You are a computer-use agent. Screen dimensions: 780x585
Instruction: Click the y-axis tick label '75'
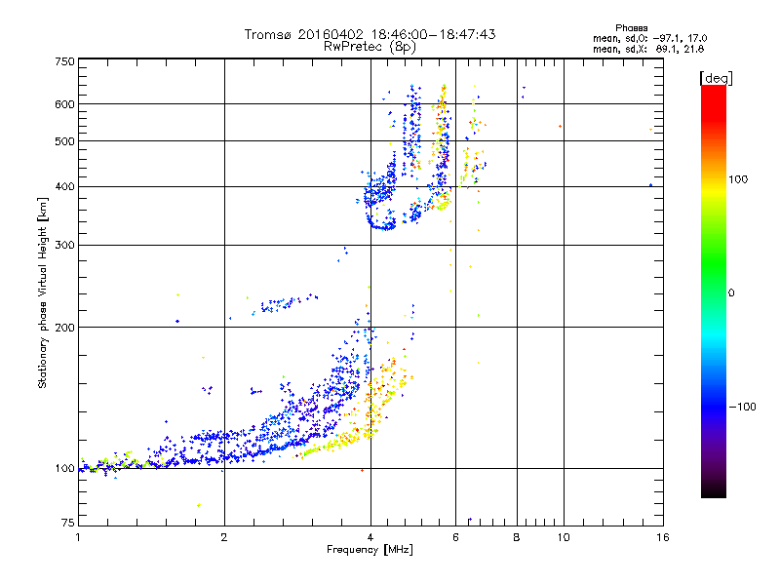click(x=67, y=523)
